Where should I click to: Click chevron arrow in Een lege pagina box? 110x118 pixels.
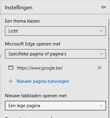click(x=101, y=106)
